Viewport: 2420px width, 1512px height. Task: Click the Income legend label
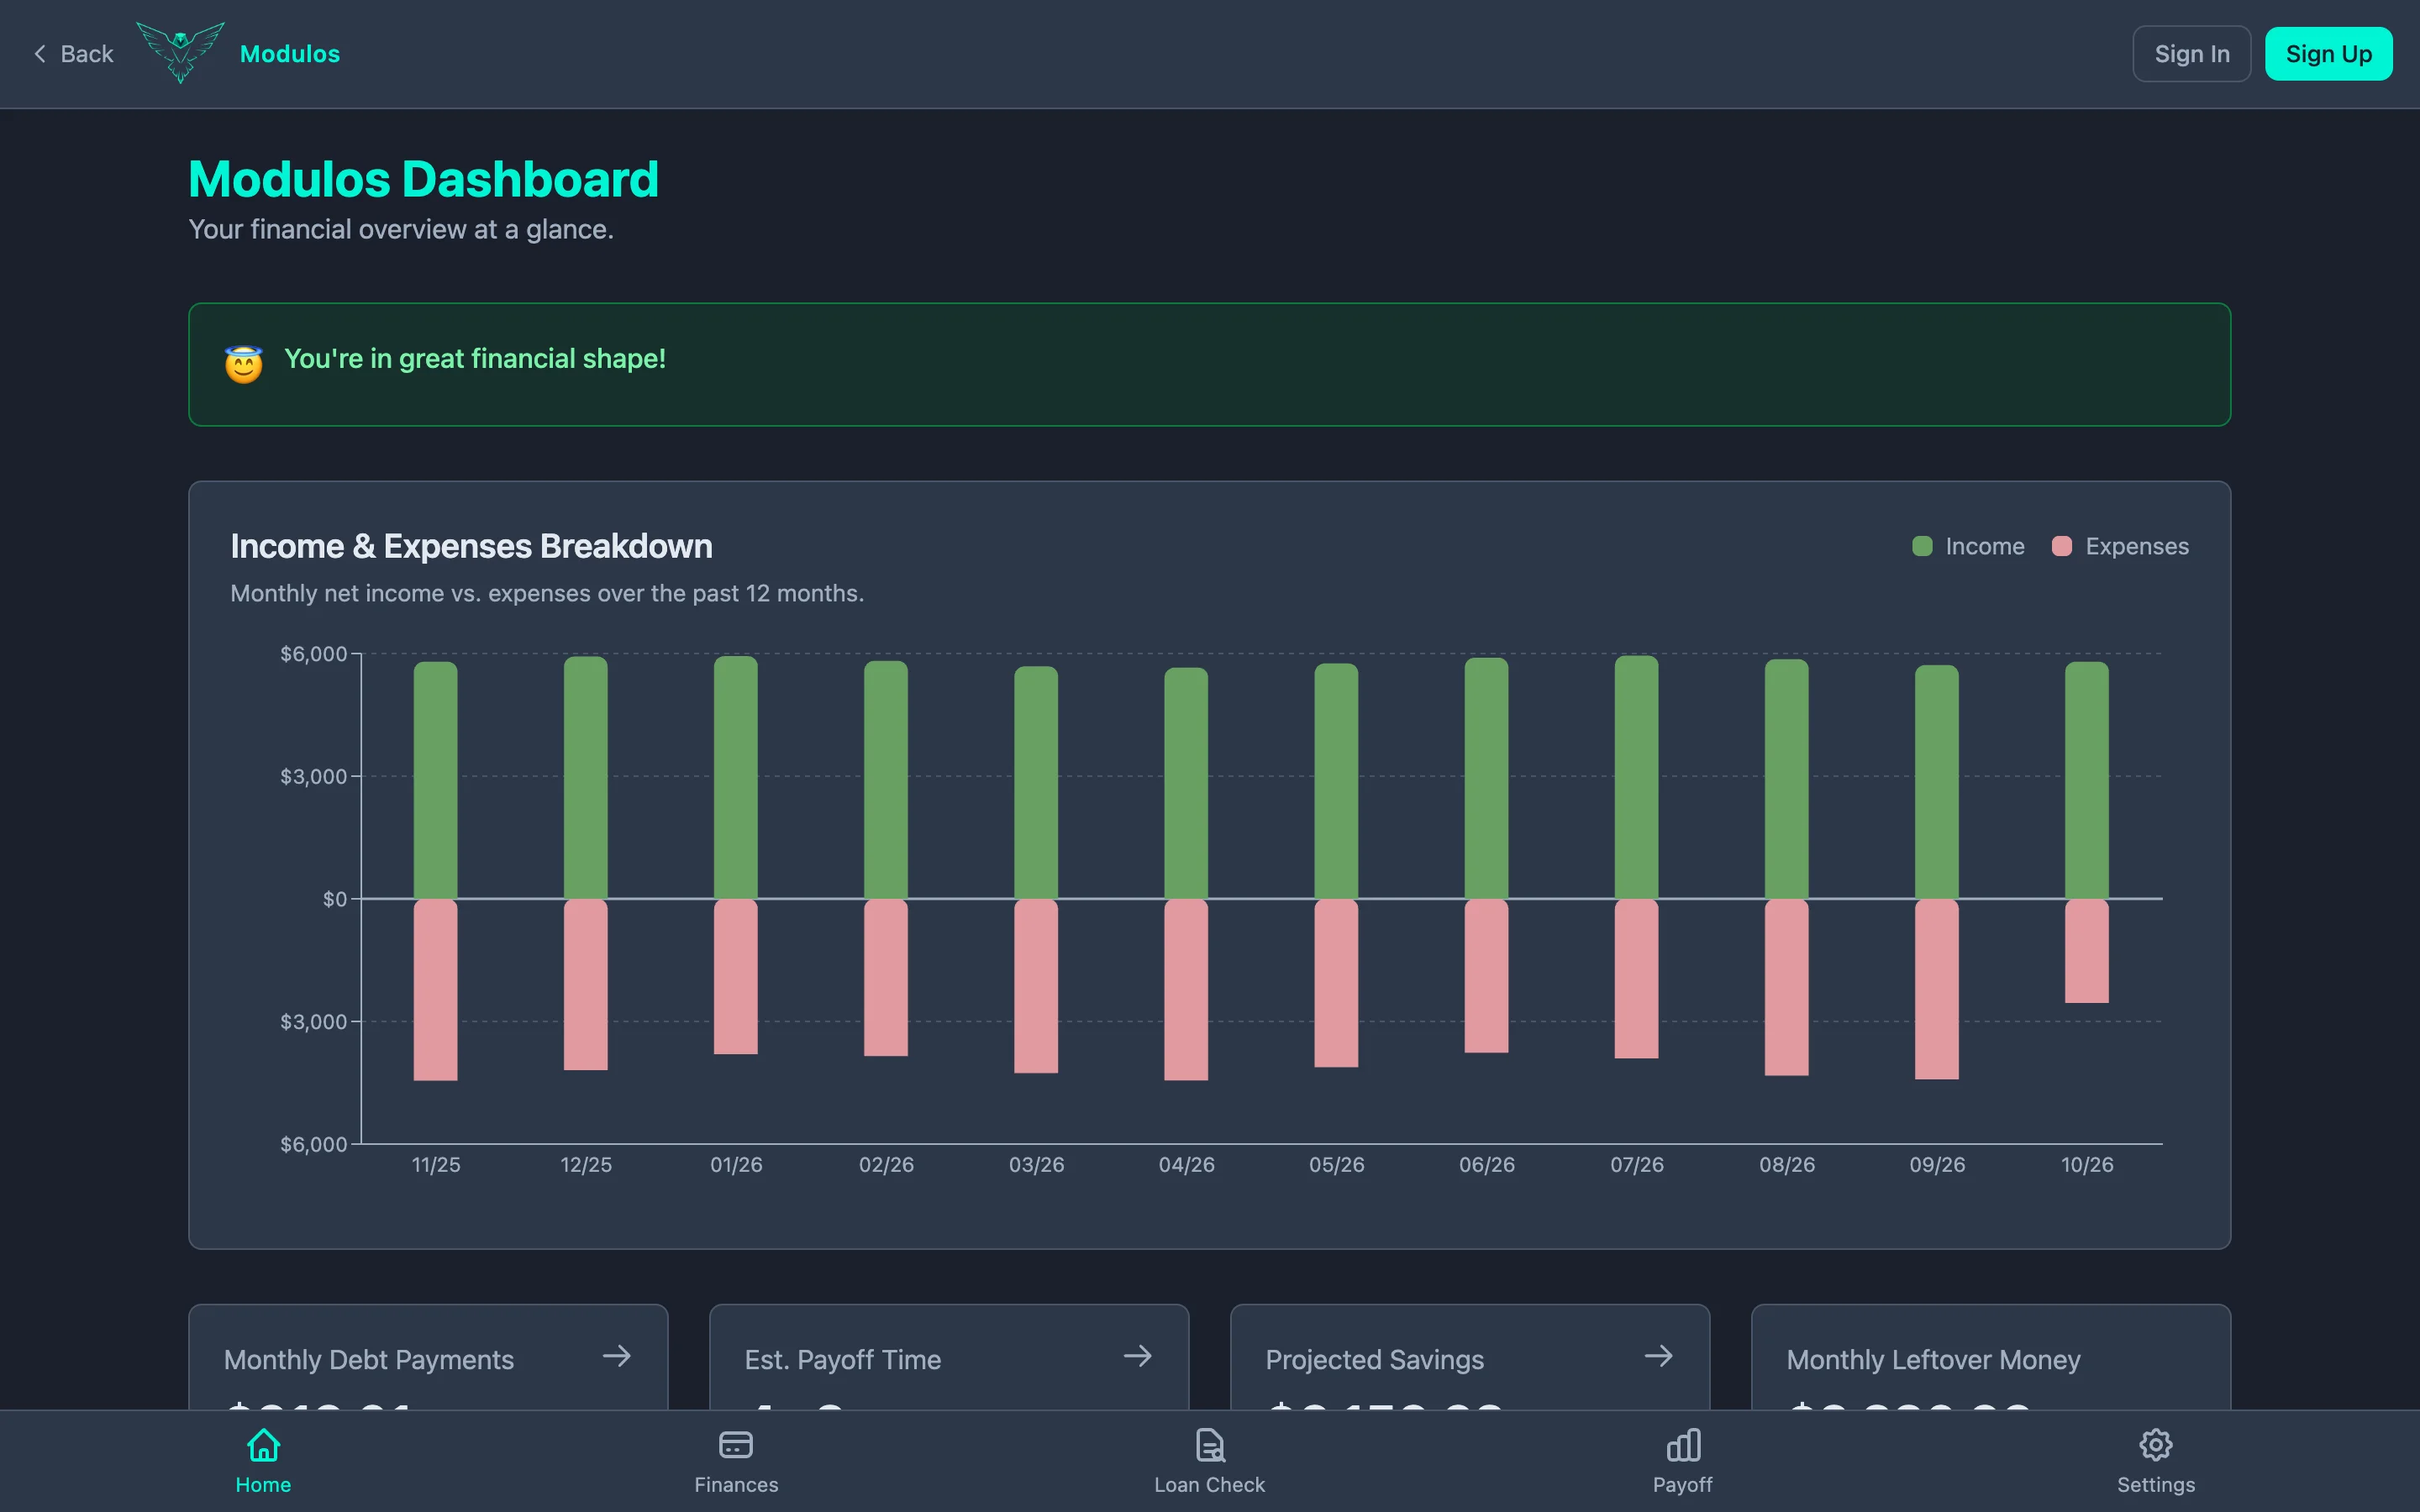[1985, 546]
